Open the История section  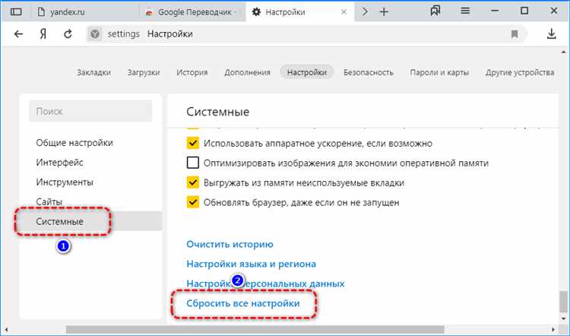(192, 72)
